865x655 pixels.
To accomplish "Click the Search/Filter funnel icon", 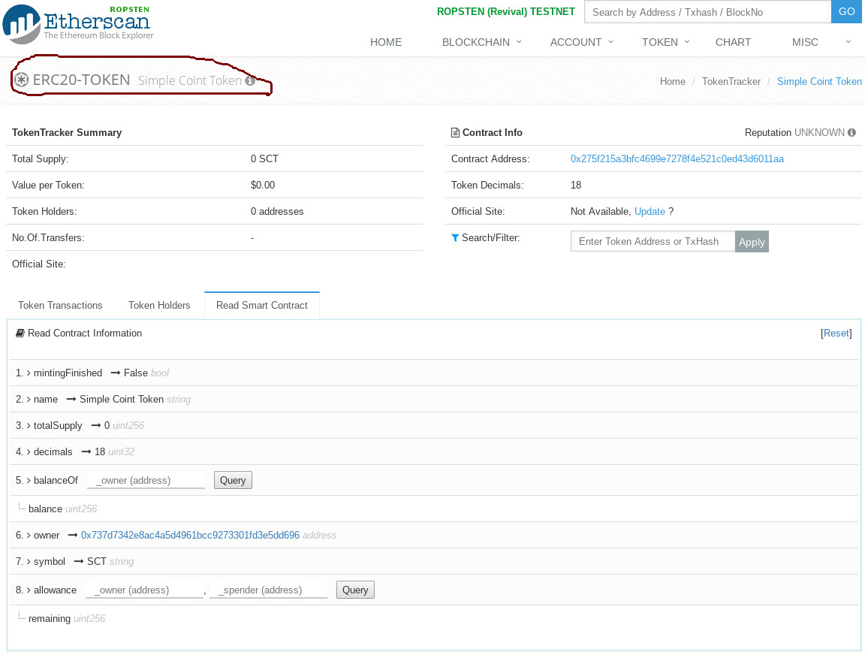I will [455, 238].
